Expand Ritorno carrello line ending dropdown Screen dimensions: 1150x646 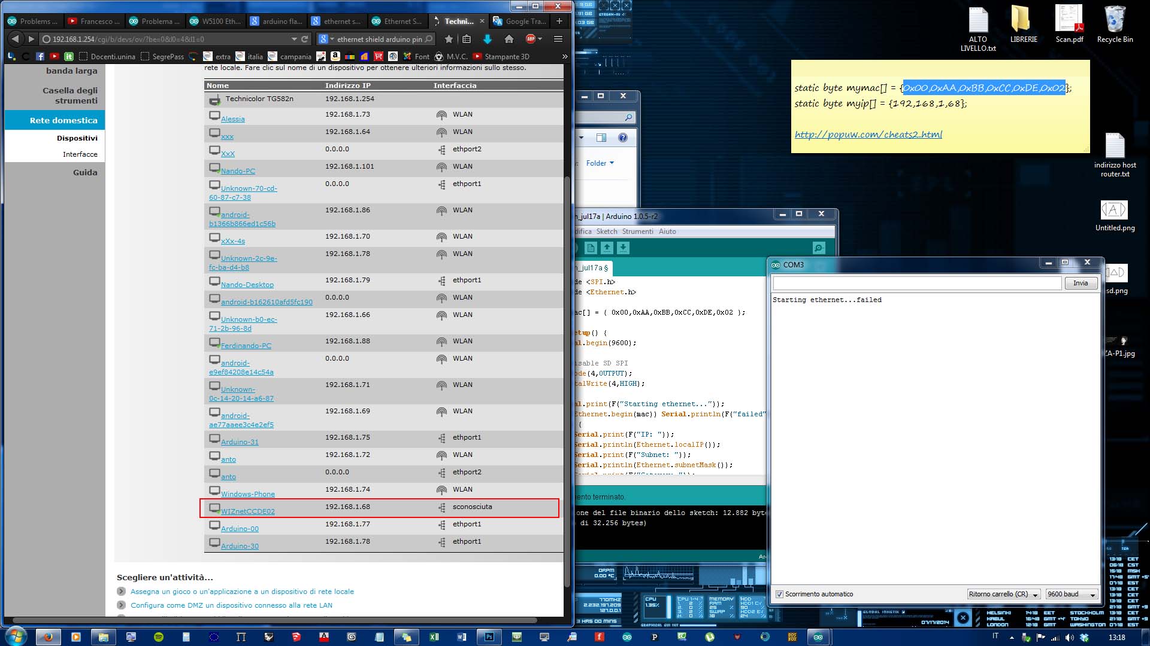coord(1003,594)
